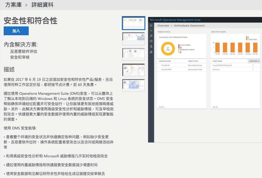
Task: Select Oms2016TP4 row
Action: click(182, 70)
